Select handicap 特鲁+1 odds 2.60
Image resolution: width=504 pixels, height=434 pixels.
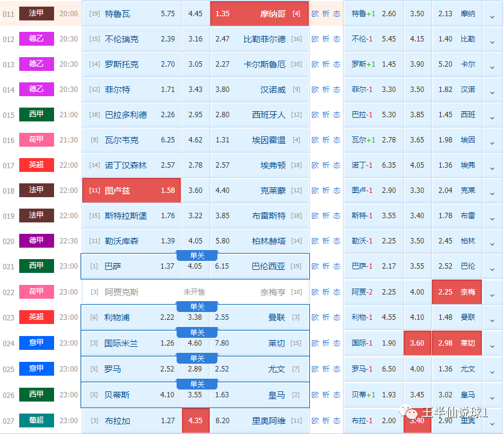[373, 13]
